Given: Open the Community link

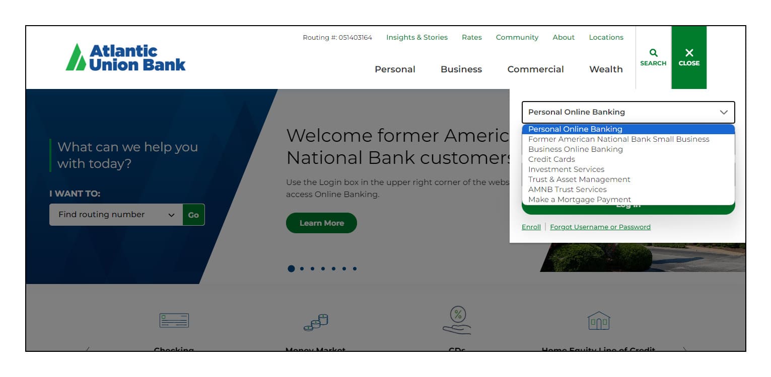Looking at the screenshot, I should tap(517, 37).
